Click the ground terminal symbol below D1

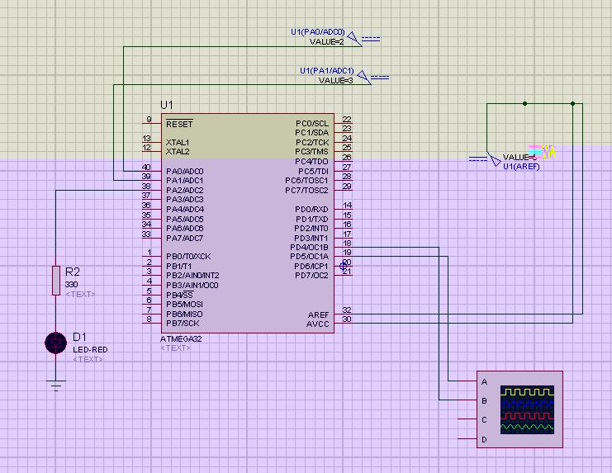click(x=56, y=385)
